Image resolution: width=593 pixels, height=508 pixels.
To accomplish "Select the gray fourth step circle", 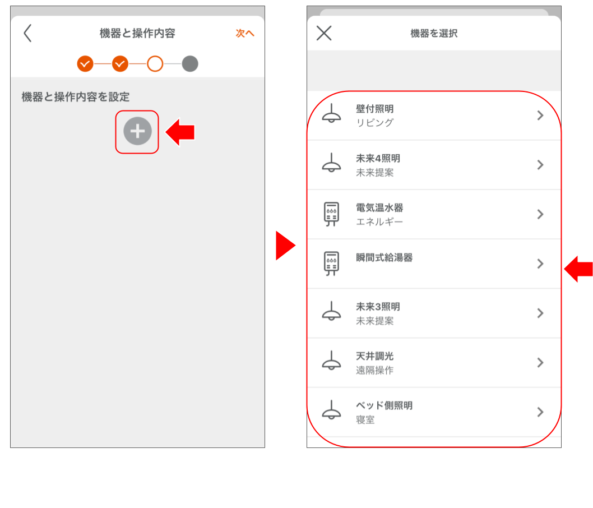I will [x=190, y=64].
